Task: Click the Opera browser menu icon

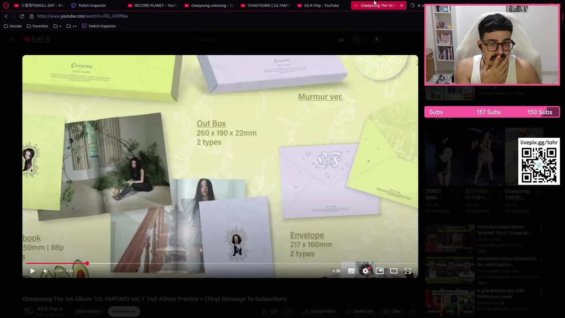Action: pos(6,5)
